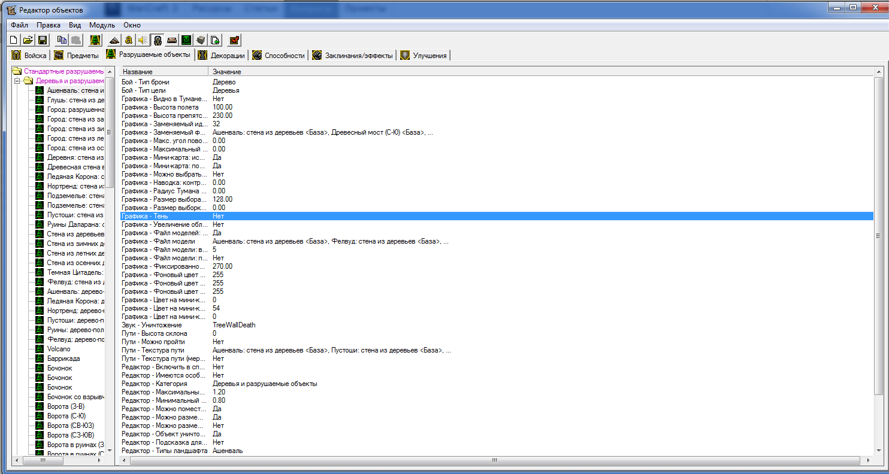Switch to the Улучшения tab

[x=424, y=56]
